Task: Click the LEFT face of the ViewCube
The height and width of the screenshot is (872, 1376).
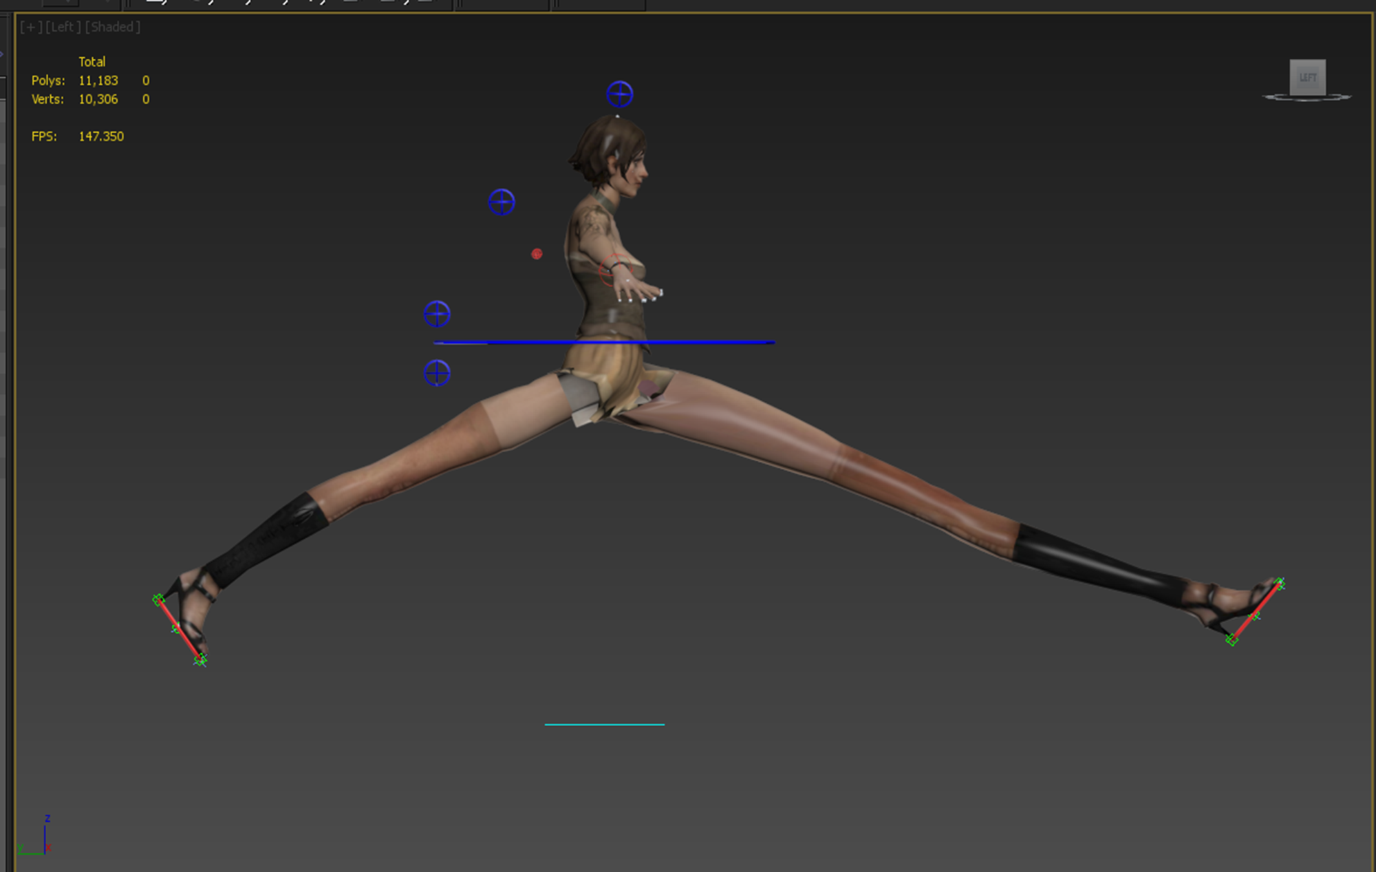Action: (x=1307, y=77)
